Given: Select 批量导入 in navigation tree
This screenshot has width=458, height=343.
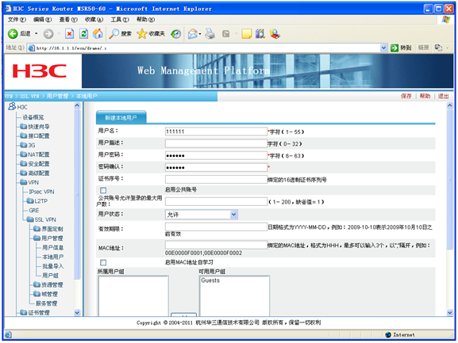Looking at the screenshot, I should (x=53, y=266).
